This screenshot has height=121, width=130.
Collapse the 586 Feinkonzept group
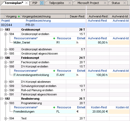point(1,58)
